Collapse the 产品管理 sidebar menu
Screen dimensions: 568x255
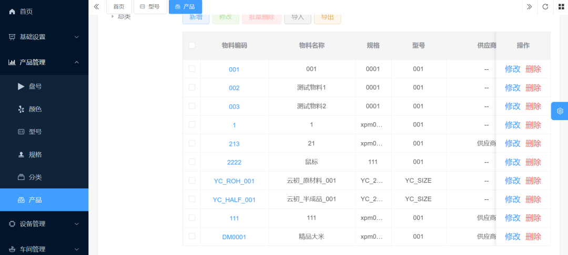(x=44, y=62)
